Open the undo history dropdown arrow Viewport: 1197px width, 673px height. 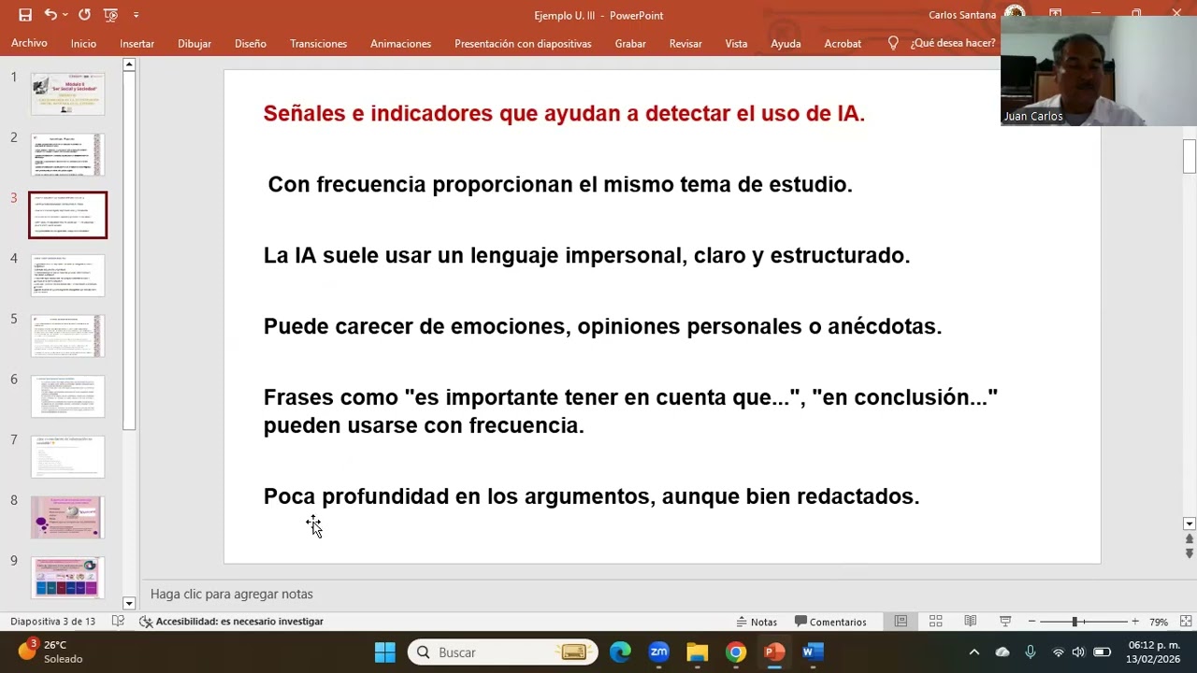[x=65, y=15]
